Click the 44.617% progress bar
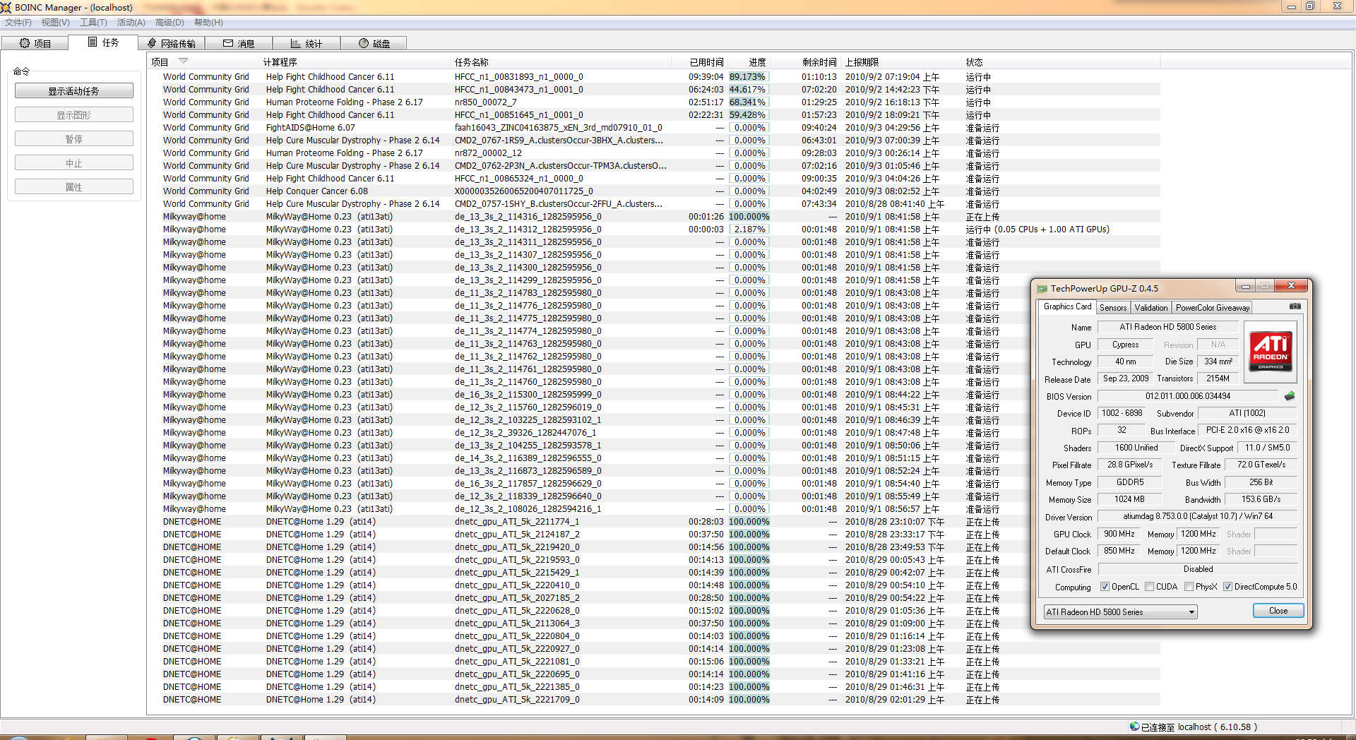This screenshot has height=740, width=1356. (749, 90)
